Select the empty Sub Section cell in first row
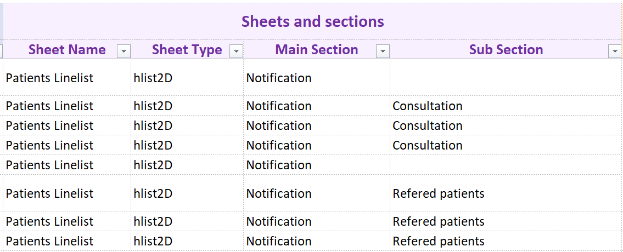Viewport: 623px width, 252px height. [505, 78]
